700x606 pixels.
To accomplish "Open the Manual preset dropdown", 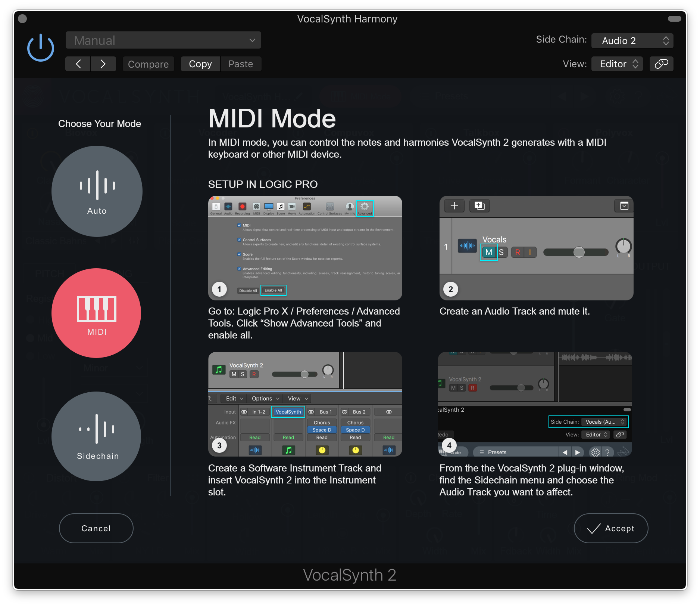I will click(163, 40).
